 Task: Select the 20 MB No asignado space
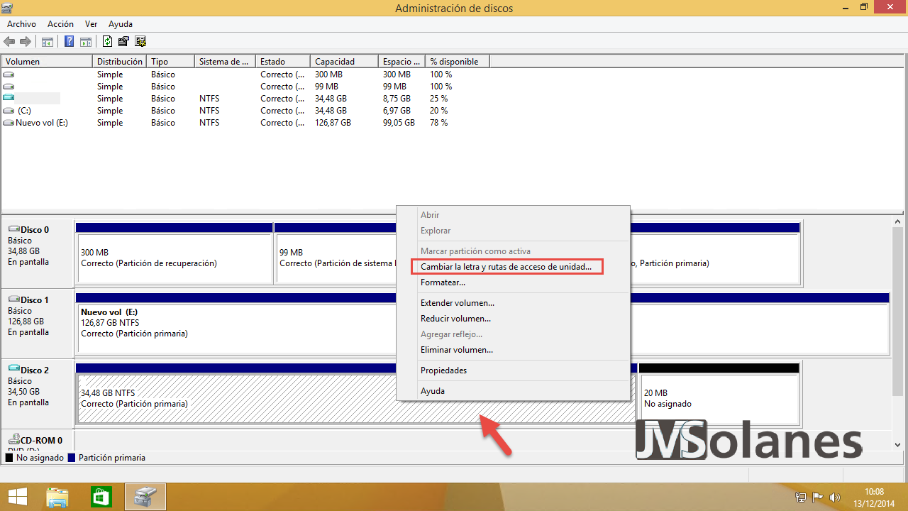pos(719,399)
